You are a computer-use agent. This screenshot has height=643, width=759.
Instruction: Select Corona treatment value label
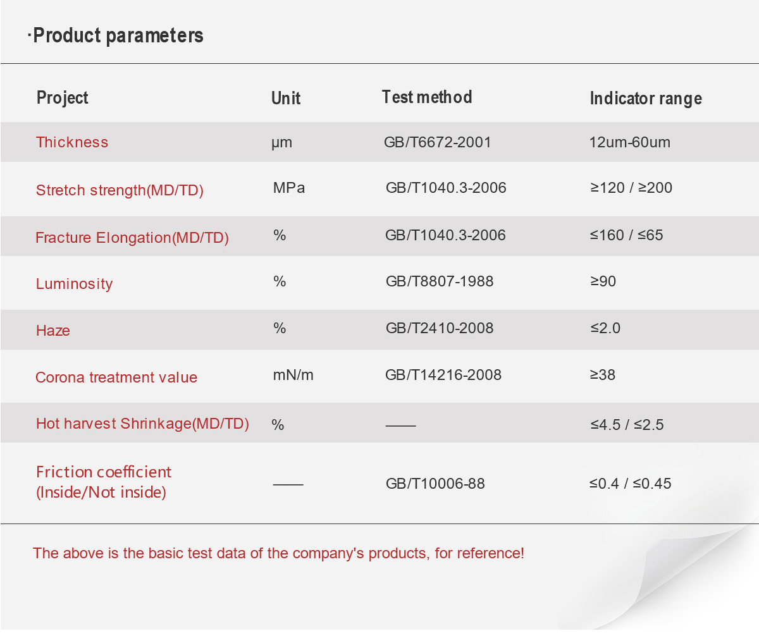coord(116,377)
